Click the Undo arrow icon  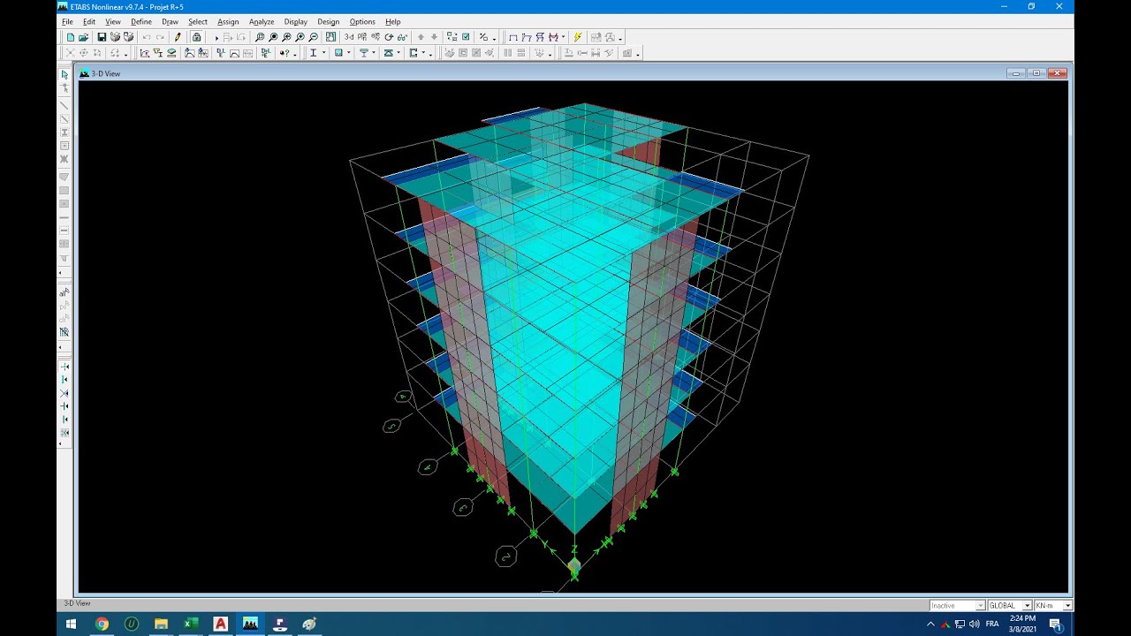(147, 37)
